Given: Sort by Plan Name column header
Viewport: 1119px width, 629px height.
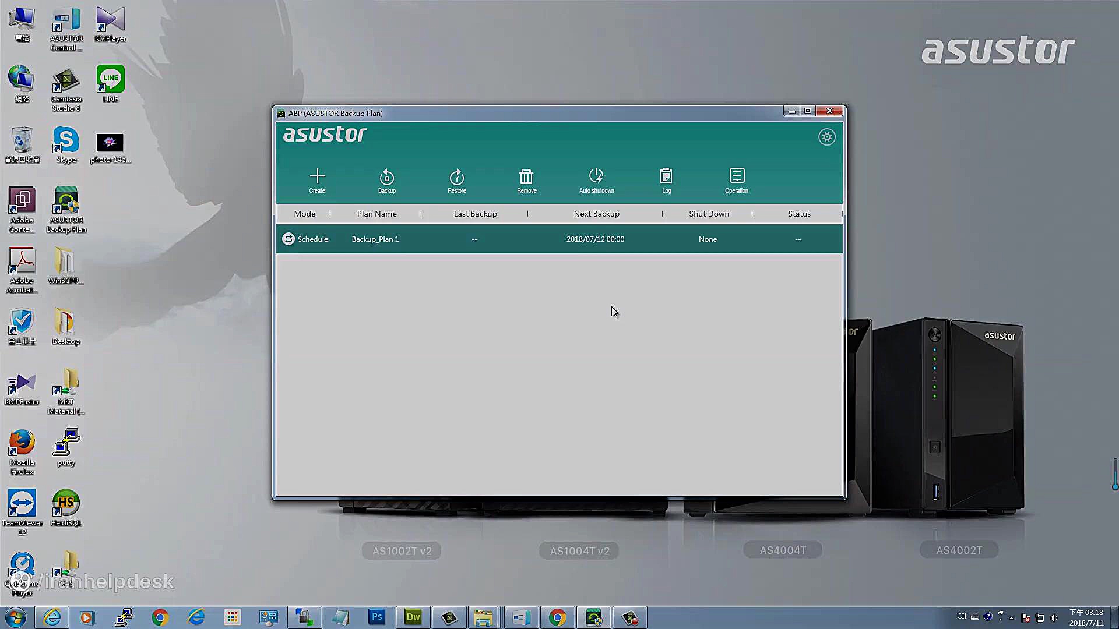Looking at the screenshot, I should [x=376, y=214].
